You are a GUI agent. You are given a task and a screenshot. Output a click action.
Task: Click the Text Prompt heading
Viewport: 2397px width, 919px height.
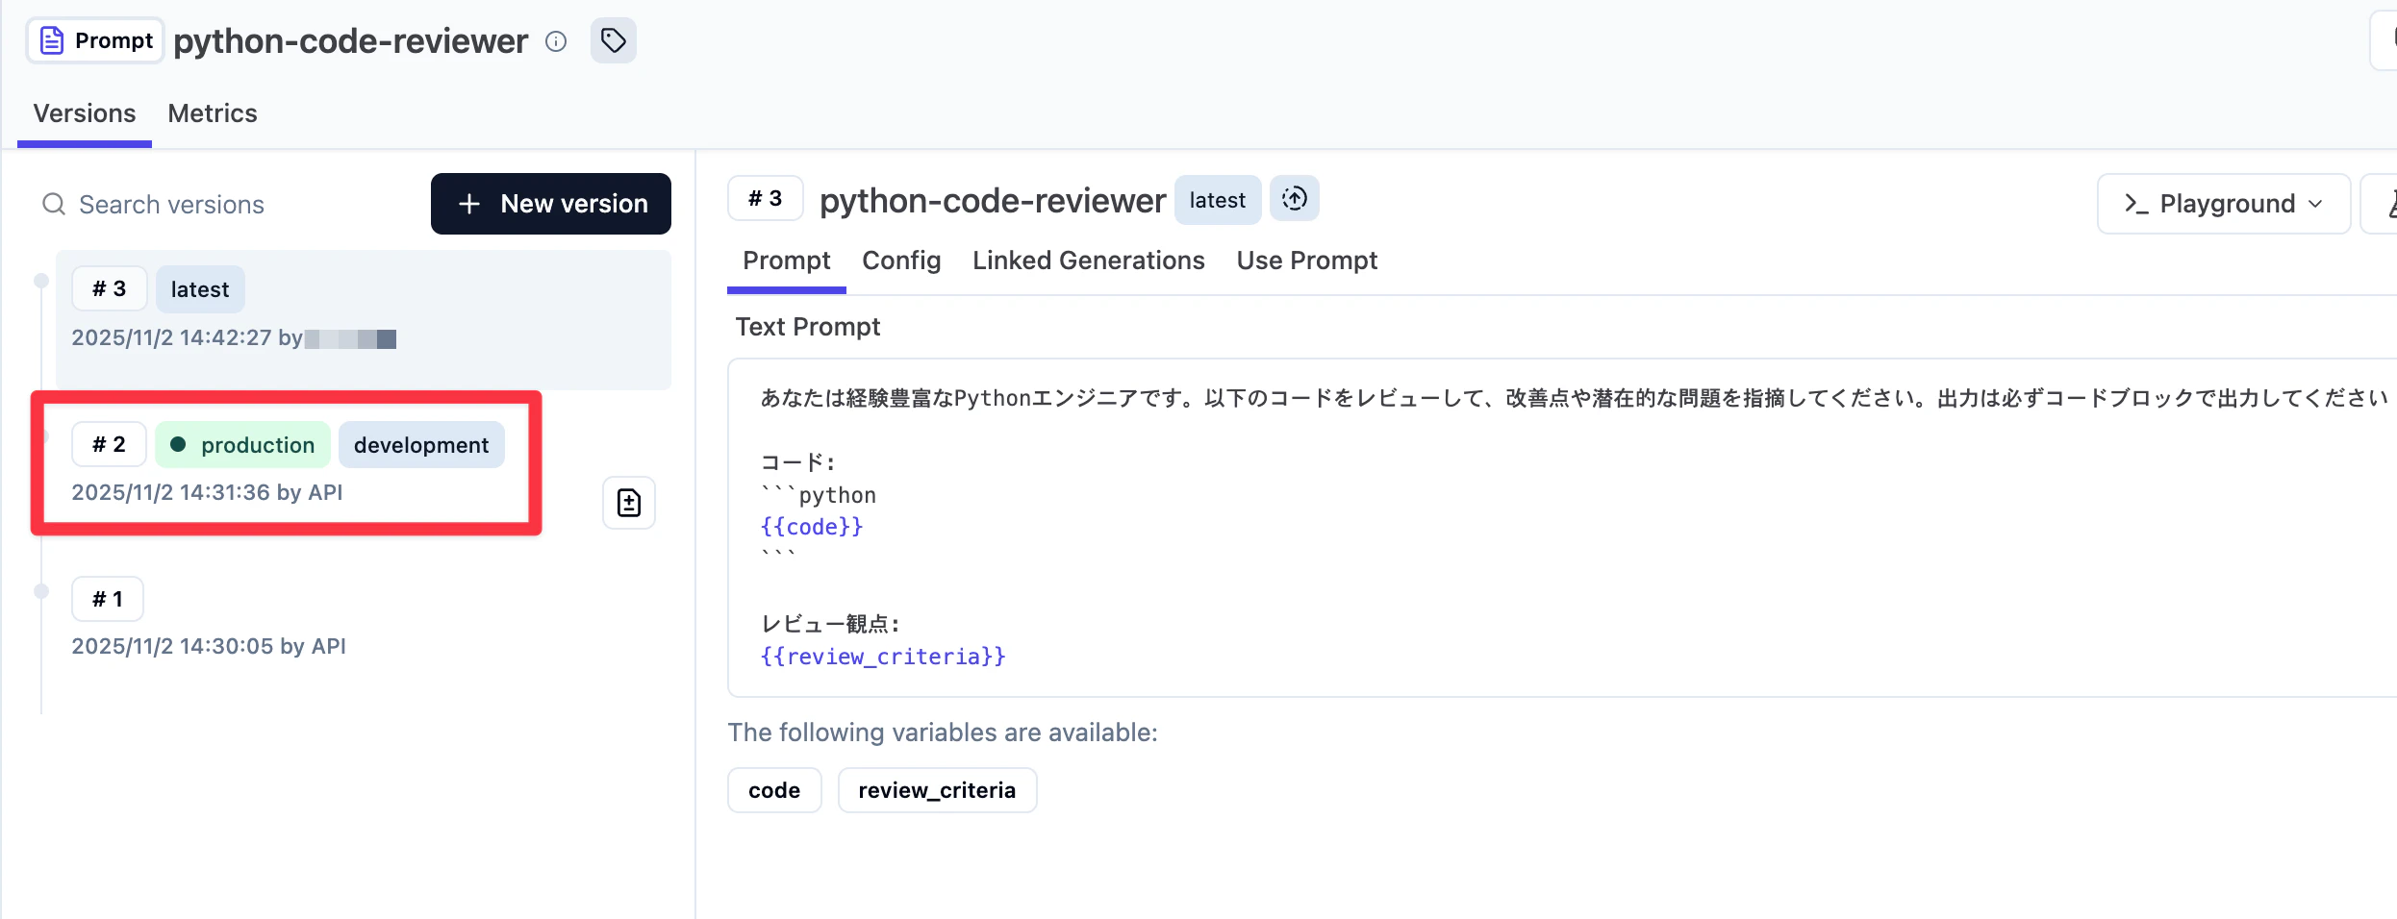(808, 327)
